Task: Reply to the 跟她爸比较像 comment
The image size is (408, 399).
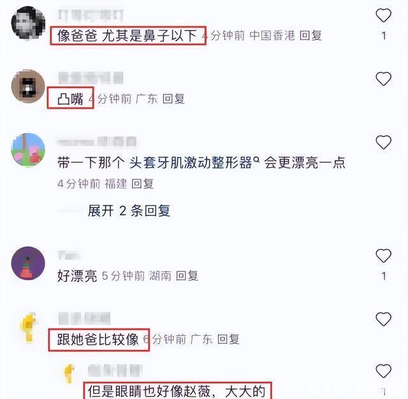Action: (x=228, y=340)
